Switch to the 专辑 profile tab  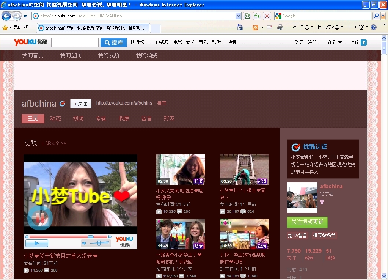click(x=101, y=119)
